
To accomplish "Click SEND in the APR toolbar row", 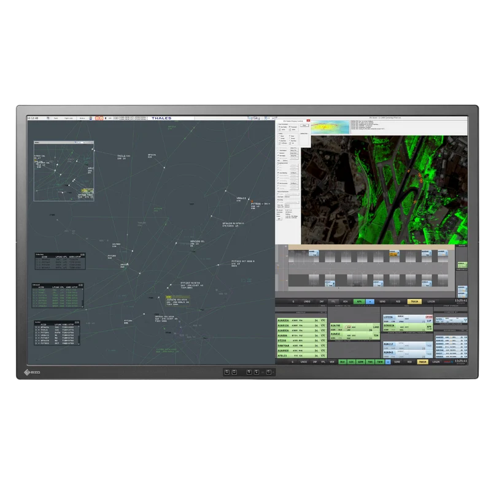I will [x=382, y=301].
